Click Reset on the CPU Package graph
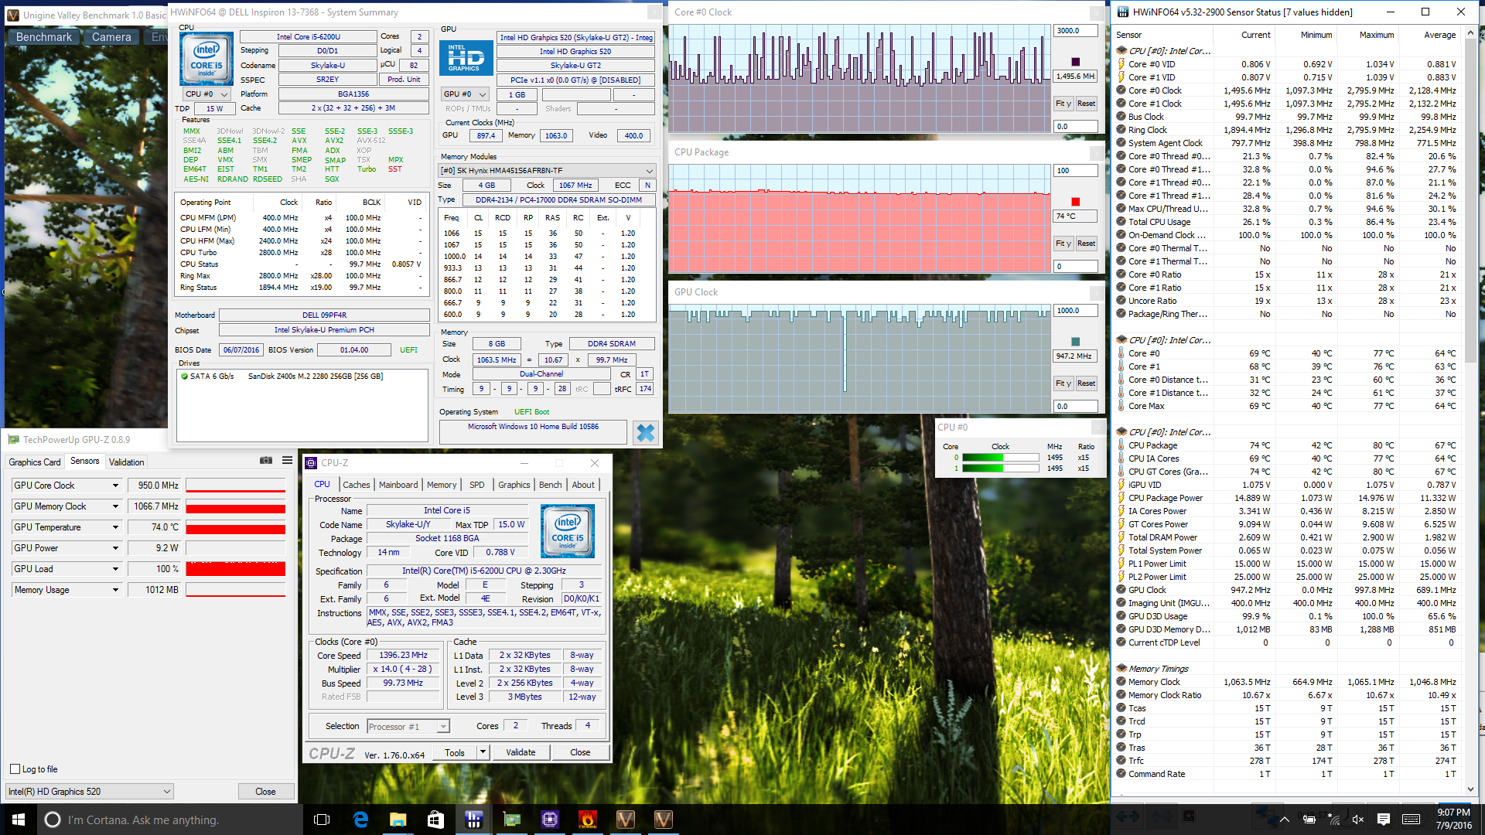The image size is (1485, 835). click(1086, 244)
